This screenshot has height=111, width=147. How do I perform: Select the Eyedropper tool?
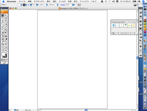(x=3, y=42)
